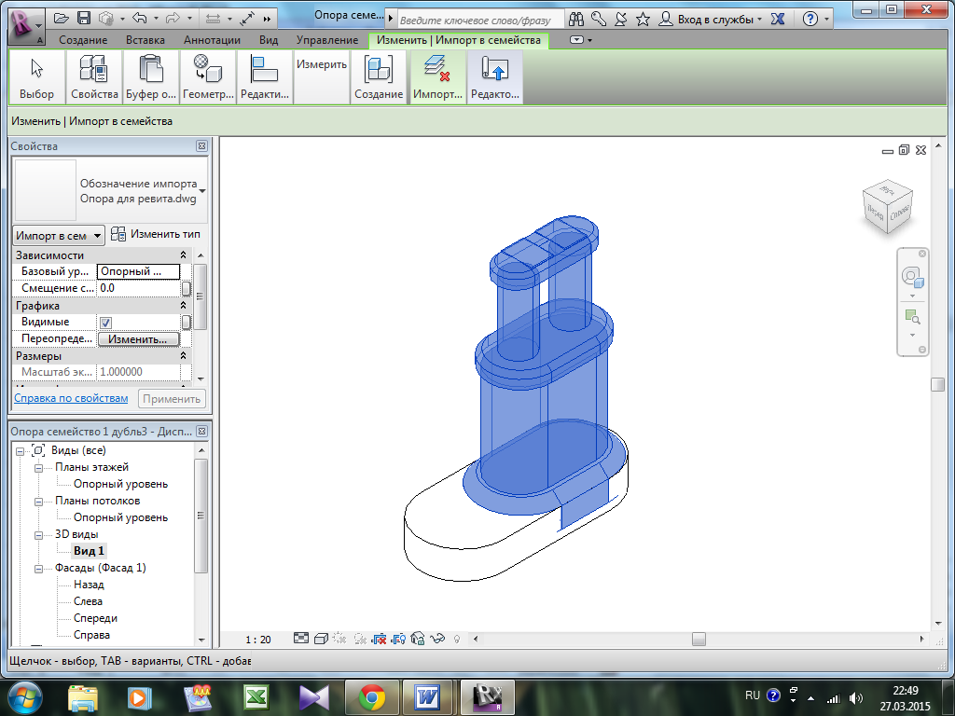Open the Импорт в семейства filter dropdown
955x716 pixels.
[59, 236]
